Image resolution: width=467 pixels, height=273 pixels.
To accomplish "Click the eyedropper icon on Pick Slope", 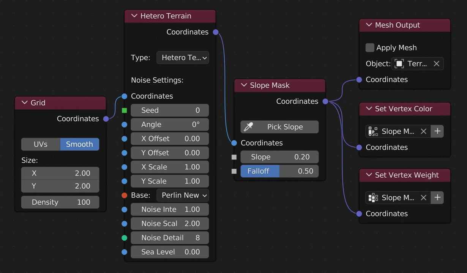I will (x=248, y=127).
